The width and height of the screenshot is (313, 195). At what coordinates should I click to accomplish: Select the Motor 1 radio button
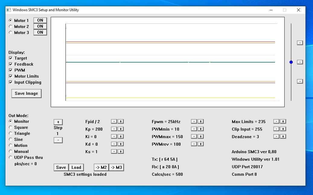(x=10, y=20)
